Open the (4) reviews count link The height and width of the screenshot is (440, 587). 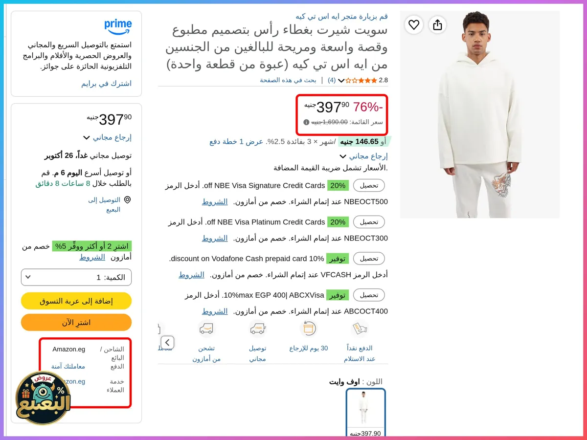pyautogui.click(x=332, y=80)
